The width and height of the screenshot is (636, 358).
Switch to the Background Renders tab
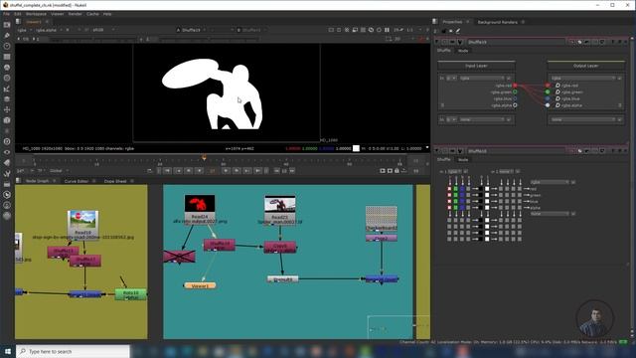497,22
